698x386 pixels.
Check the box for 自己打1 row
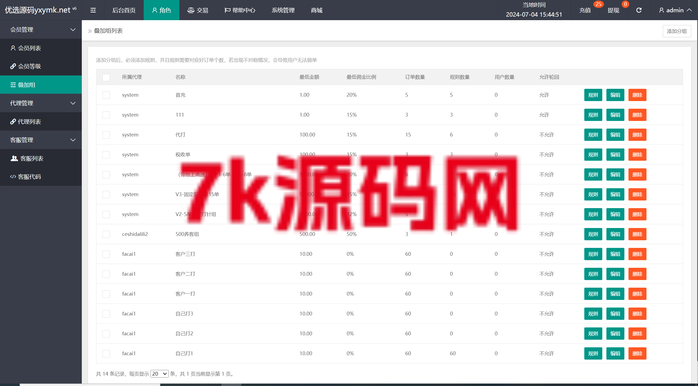coord(106,354)
